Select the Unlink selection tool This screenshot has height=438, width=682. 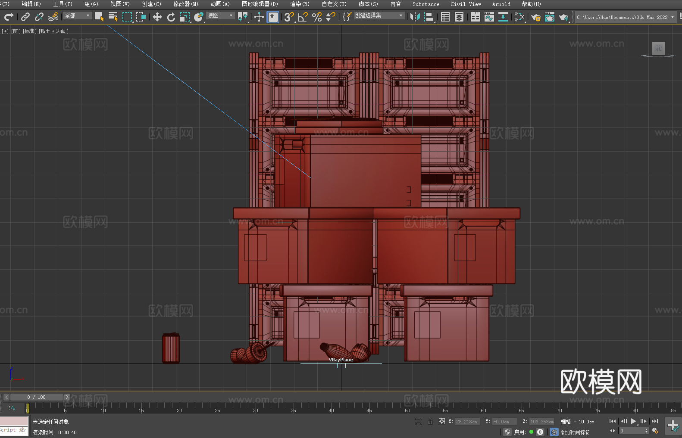coord(39,17)
